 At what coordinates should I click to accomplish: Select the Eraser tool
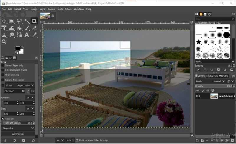pyautogui.click(x=34, y=28)
